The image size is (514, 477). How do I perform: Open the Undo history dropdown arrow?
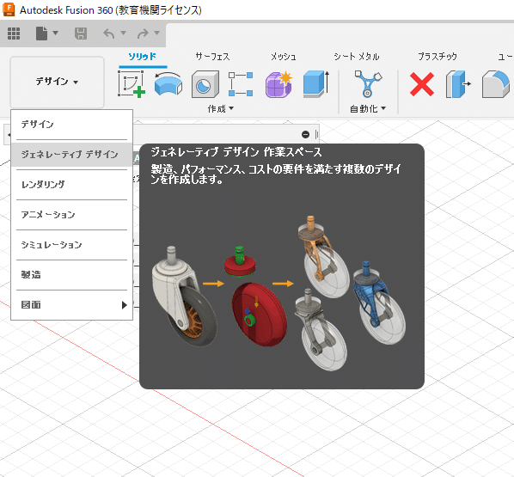123,33
